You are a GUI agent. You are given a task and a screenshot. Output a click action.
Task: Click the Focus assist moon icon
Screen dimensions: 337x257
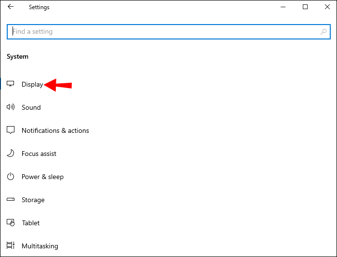pyautogui.click(x=11, y=153)
